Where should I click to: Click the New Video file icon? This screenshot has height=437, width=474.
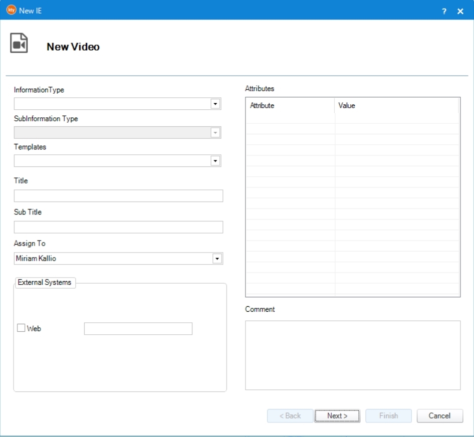point(19,44)
